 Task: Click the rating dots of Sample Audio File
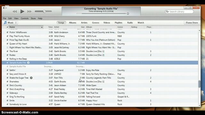pyautogui.click(x=137, y=63)
